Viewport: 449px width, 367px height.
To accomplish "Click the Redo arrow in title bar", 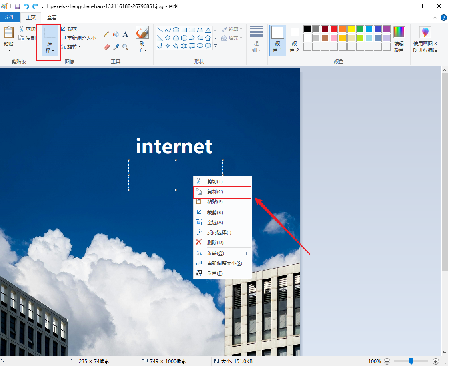I will pyautogui.click(x=35, y=6).
